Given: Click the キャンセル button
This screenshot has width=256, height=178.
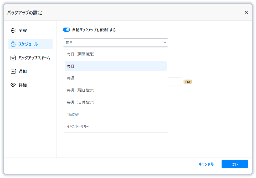Looking at the screenshot, I should [x=206, y=164].
